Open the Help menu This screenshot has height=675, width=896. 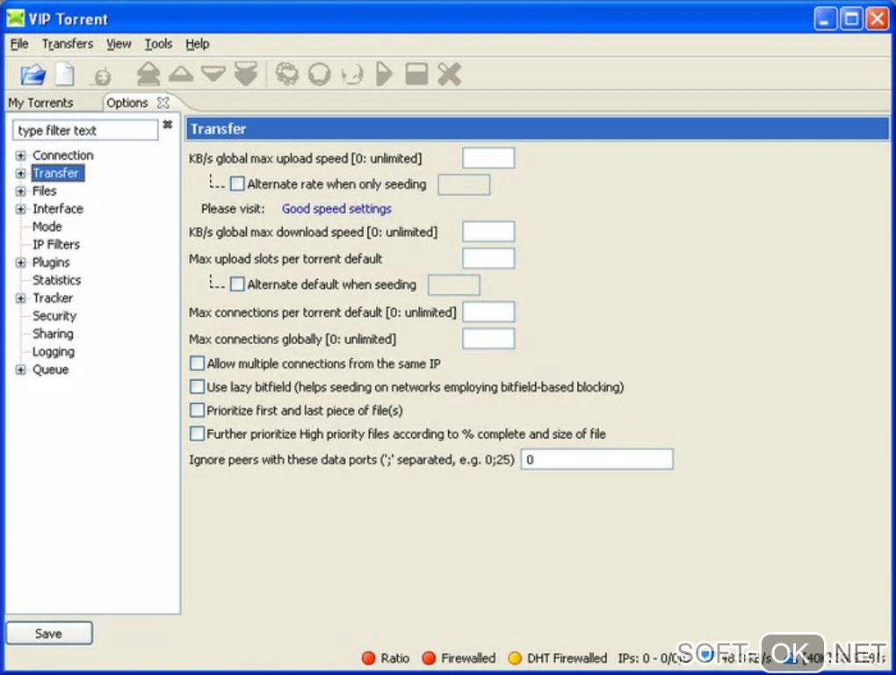click(x=197, y=44)
